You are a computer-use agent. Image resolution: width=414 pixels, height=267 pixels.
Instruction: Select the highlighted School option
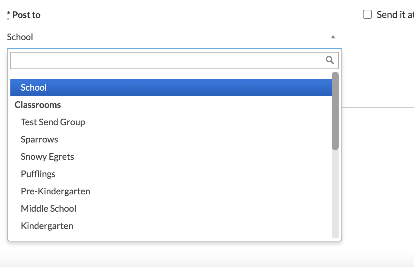pyautogui.click(x=171, y=88)
